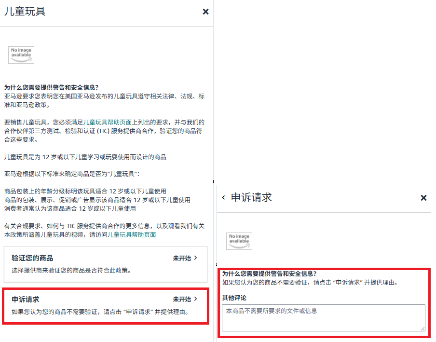Go back using the arrow beside 申诉请求
The image size is (436, 342).
click(224, 197)
